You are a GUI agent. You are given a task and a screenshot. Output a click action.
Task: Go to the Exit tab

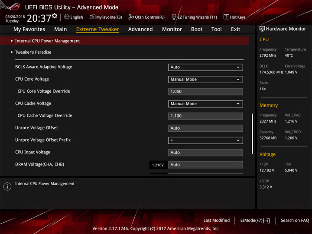[235, 29]
